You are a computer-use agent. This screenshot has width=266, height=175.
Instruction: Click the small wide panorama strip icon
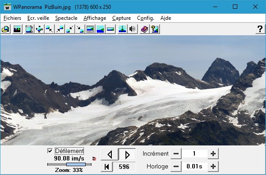click(110, 29)
